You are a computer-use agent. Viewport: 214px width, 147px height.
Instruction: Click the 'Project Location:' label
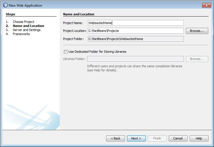tap(75, 31)
